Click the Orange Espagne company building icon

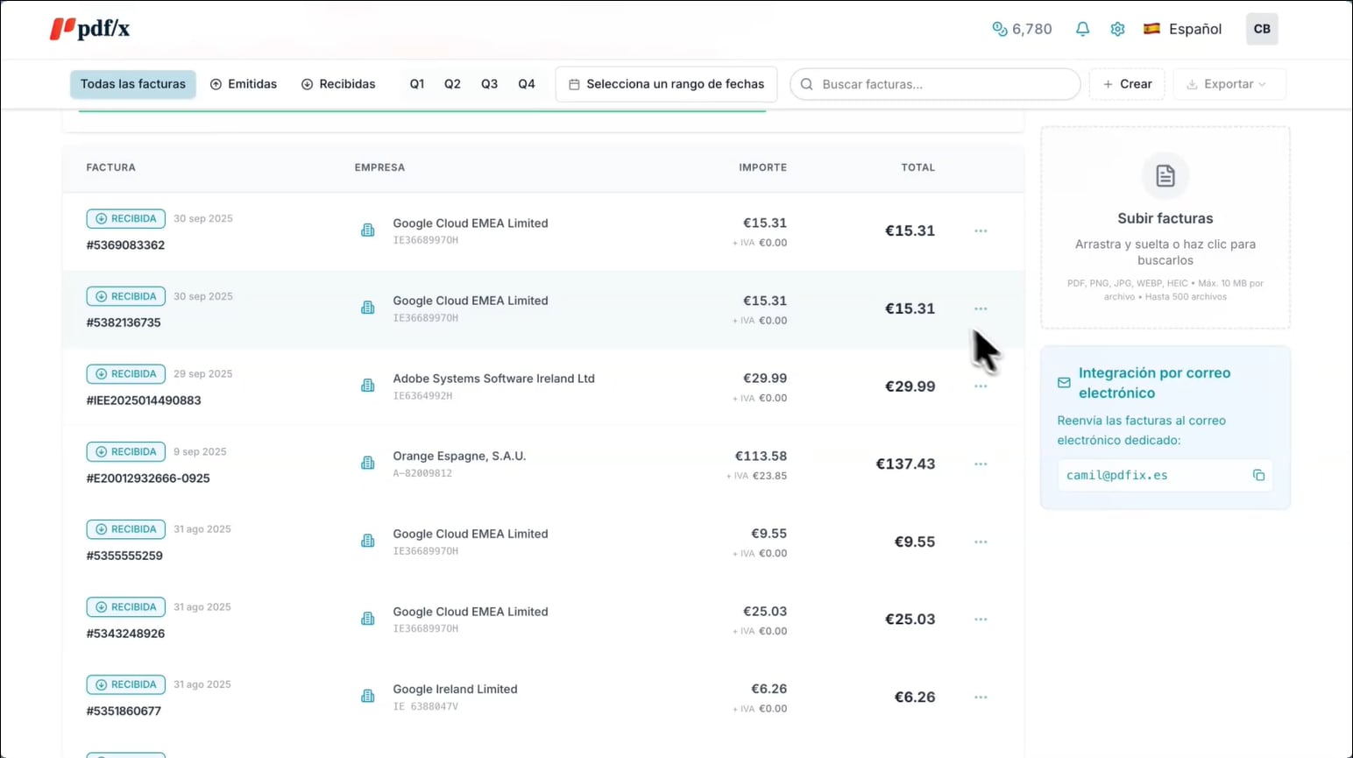[368, 463]
